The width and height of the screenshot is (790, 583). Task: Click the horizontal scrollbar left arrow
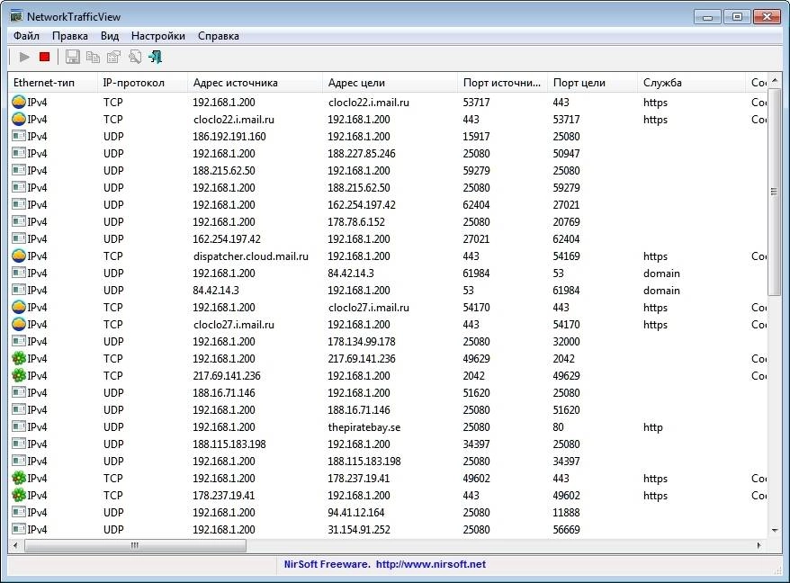tap(15, 545)
